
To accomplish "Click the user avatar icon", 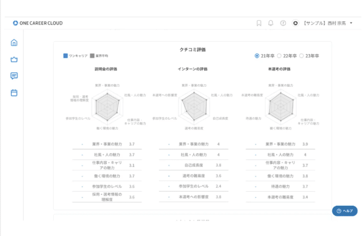I will click(x=295, y=23).
